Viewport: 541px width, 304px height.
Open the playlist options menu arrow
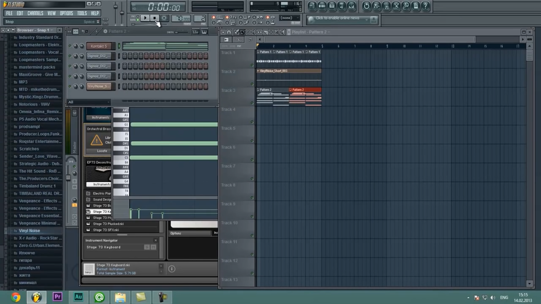click(x=223, y=32)
